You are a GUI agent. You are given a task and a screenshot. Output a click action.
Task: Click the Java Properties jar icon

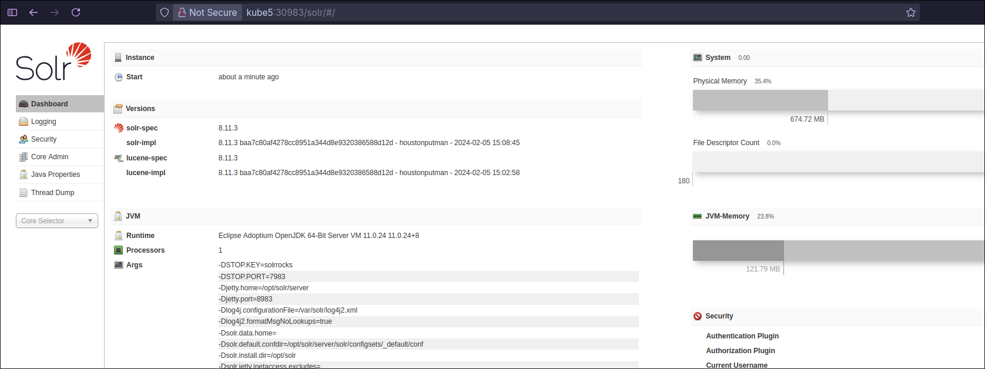pos(24,175)
